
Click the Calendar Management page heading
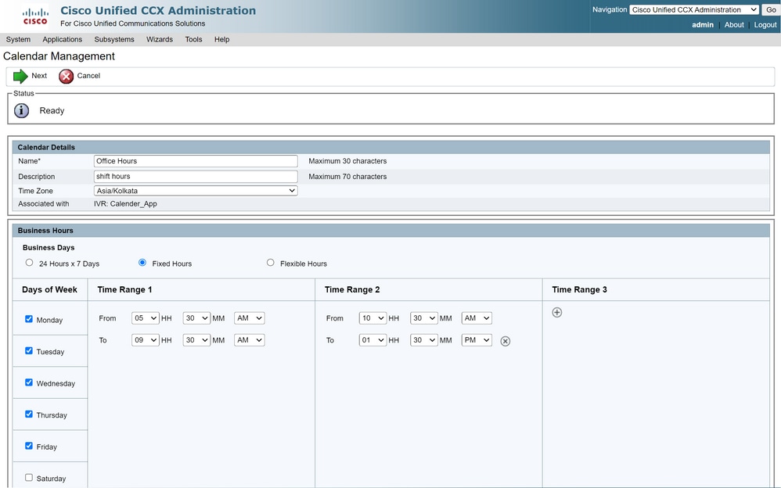coord(59,56)
